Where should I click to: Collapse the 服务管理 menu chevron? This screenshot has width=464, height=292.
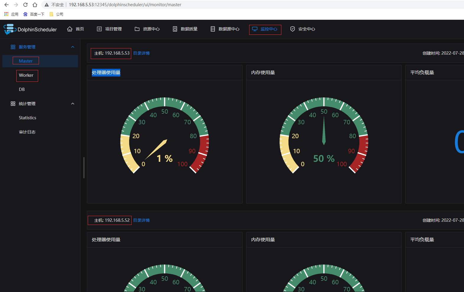click(x=73, y=47)
